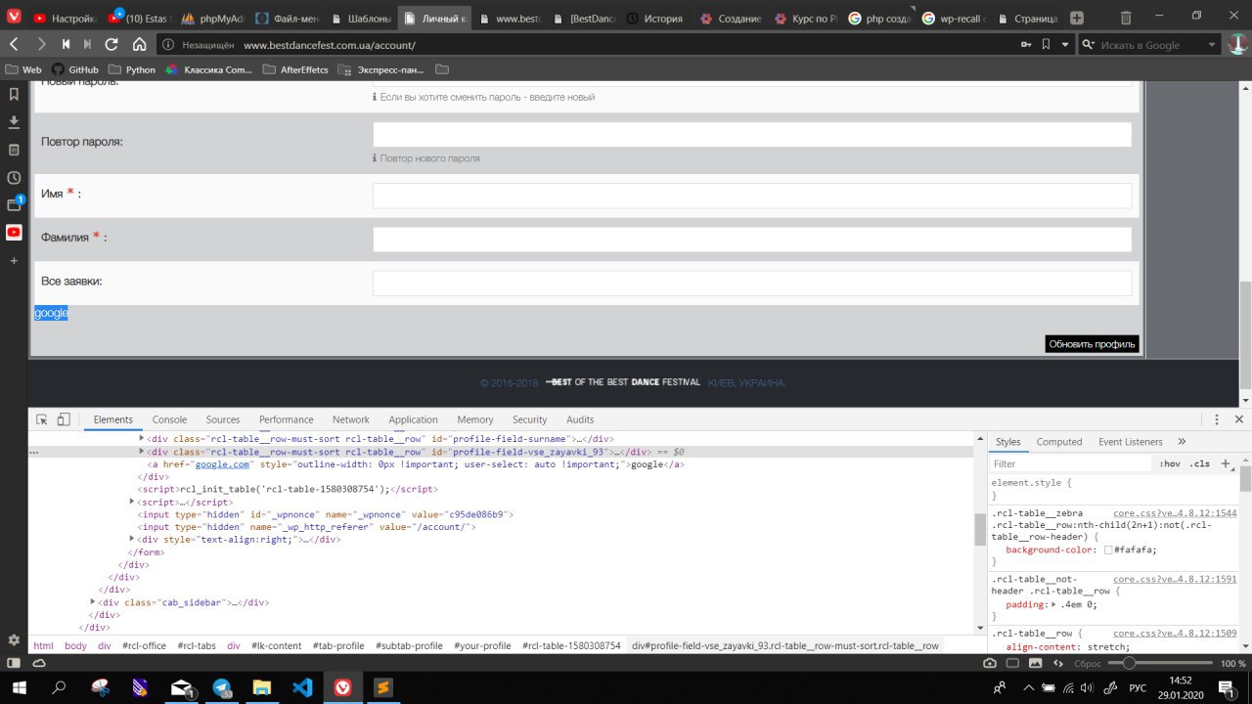Open the Window panel with badge
Screen dimensions: 1252x704
click(x=14, y=205)
